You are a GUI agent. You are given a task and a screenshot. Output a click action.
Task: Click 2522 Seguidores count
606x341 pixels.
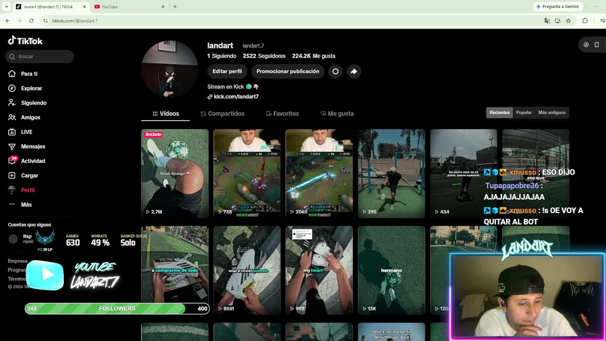pos(264,56)
